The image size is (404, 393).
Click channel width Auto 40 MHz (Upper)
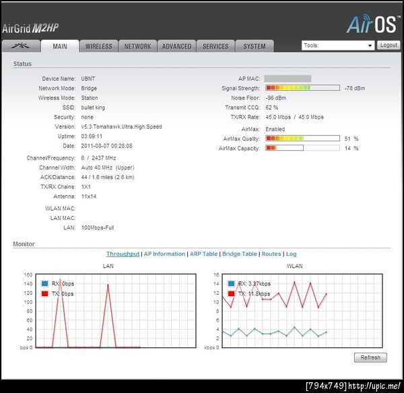click(x=108, y=168)
